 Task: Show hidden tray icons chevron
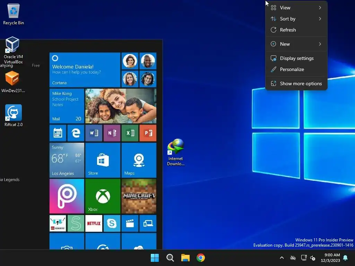point(282,258)
